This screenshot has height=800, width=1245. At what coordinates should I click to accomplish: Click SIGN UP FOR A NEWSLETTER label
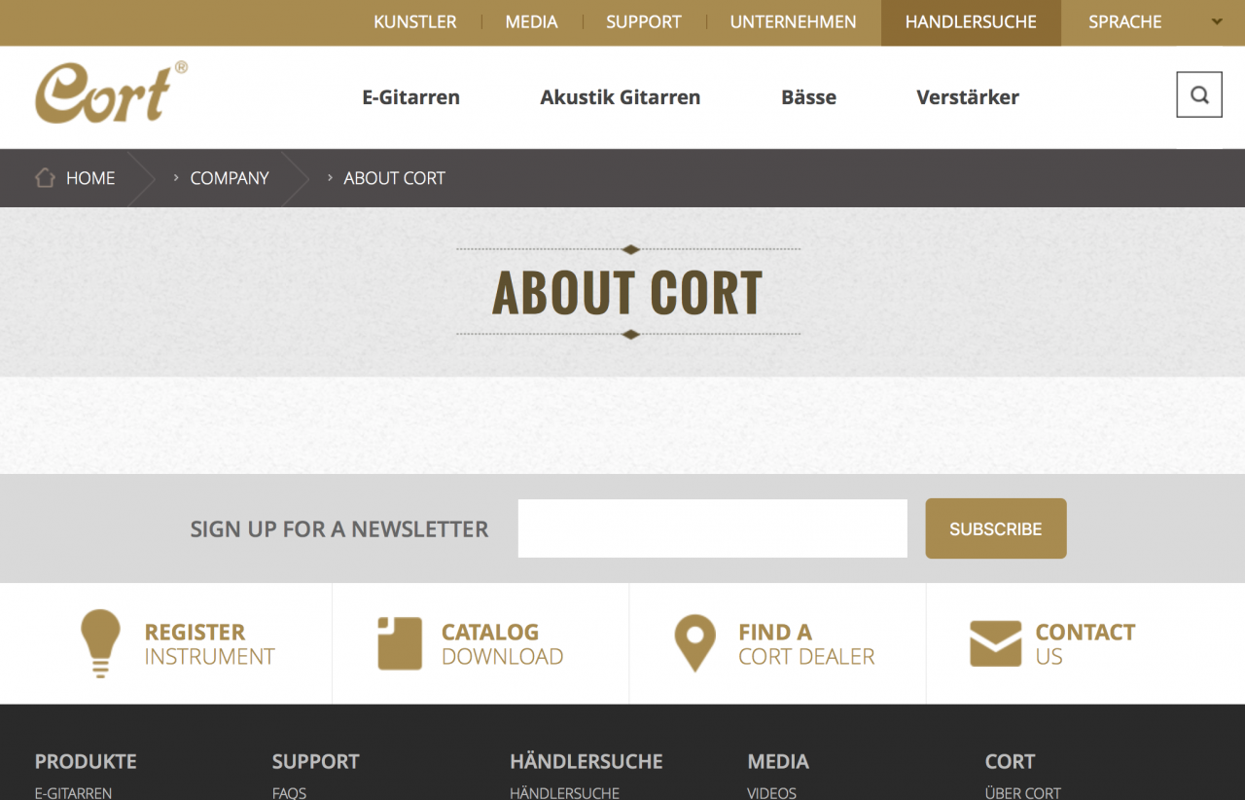339,529
